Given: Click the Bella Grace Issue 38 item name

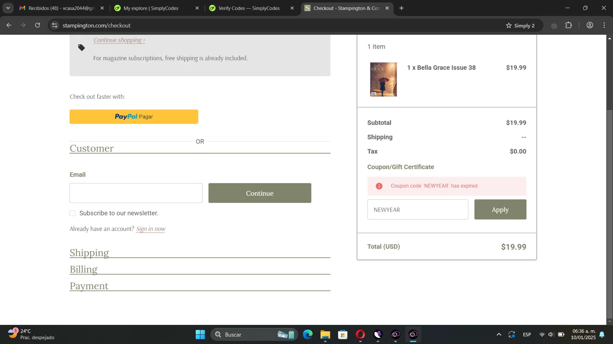Looking at the screenshot, I should [441, 68].
